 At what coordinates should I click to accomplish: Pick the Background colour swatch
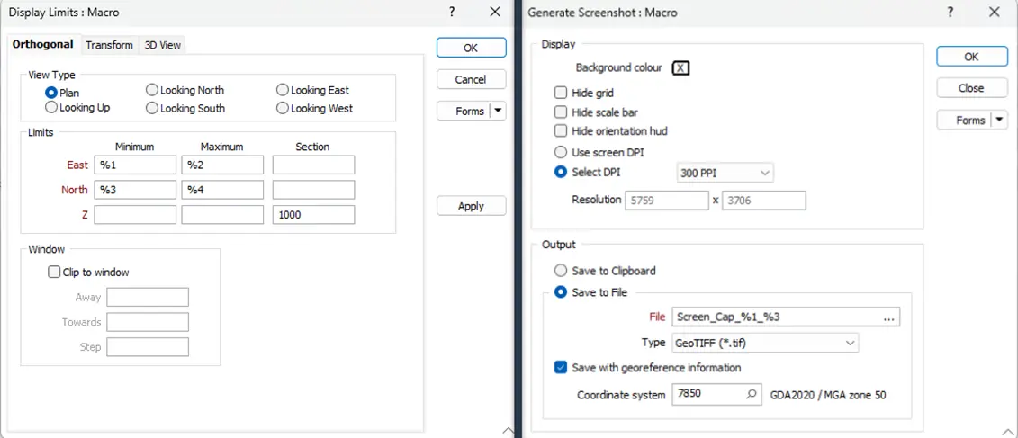pos(680,67)
